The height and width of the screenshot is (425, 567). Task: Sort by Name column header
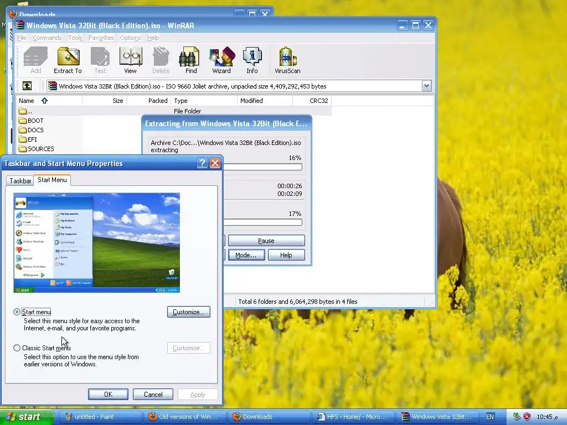(x=49, y=101)
